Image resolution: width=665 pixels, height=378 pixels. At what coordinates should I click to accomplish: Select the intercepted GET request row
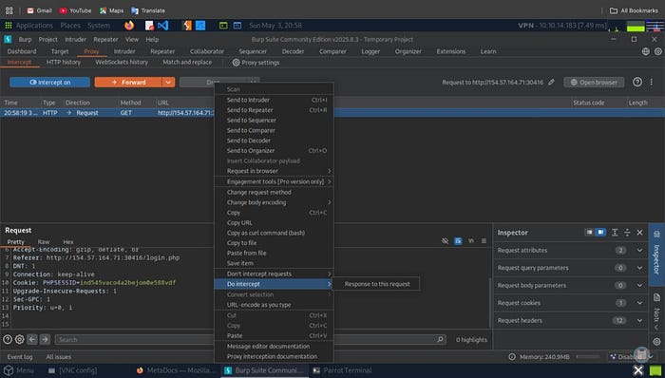[332, 113]
